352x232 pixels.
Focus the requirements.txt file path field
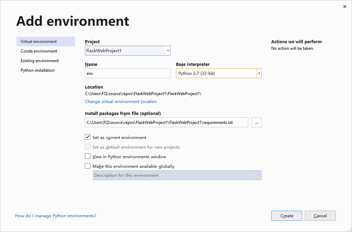click(166, 123)
